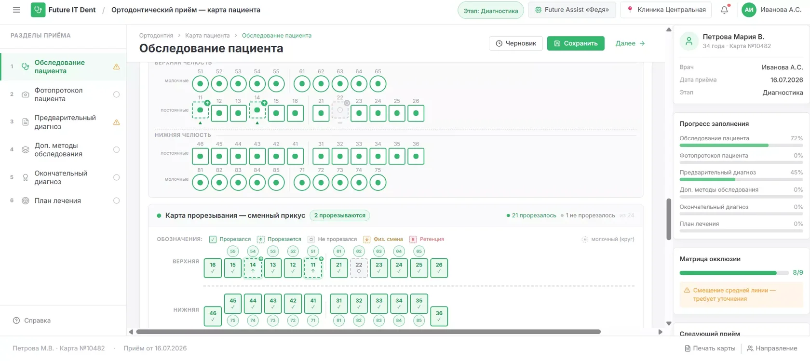This screenshot has height=361, width=810.
Task: Select permanent tooth 26 in upper jaw chart
Action: (x=416, y=113)
